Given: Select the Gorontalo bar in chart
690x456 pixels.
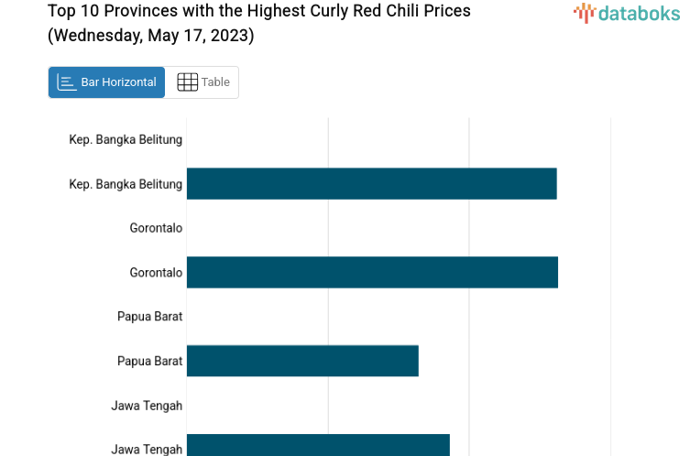Looking at the screenshot, I should tap(372, 273).
